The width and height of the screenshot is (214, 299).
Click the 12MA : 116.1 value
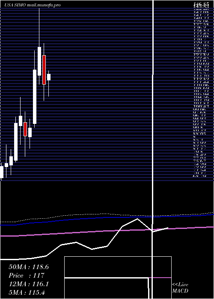(x=29, y=284)
